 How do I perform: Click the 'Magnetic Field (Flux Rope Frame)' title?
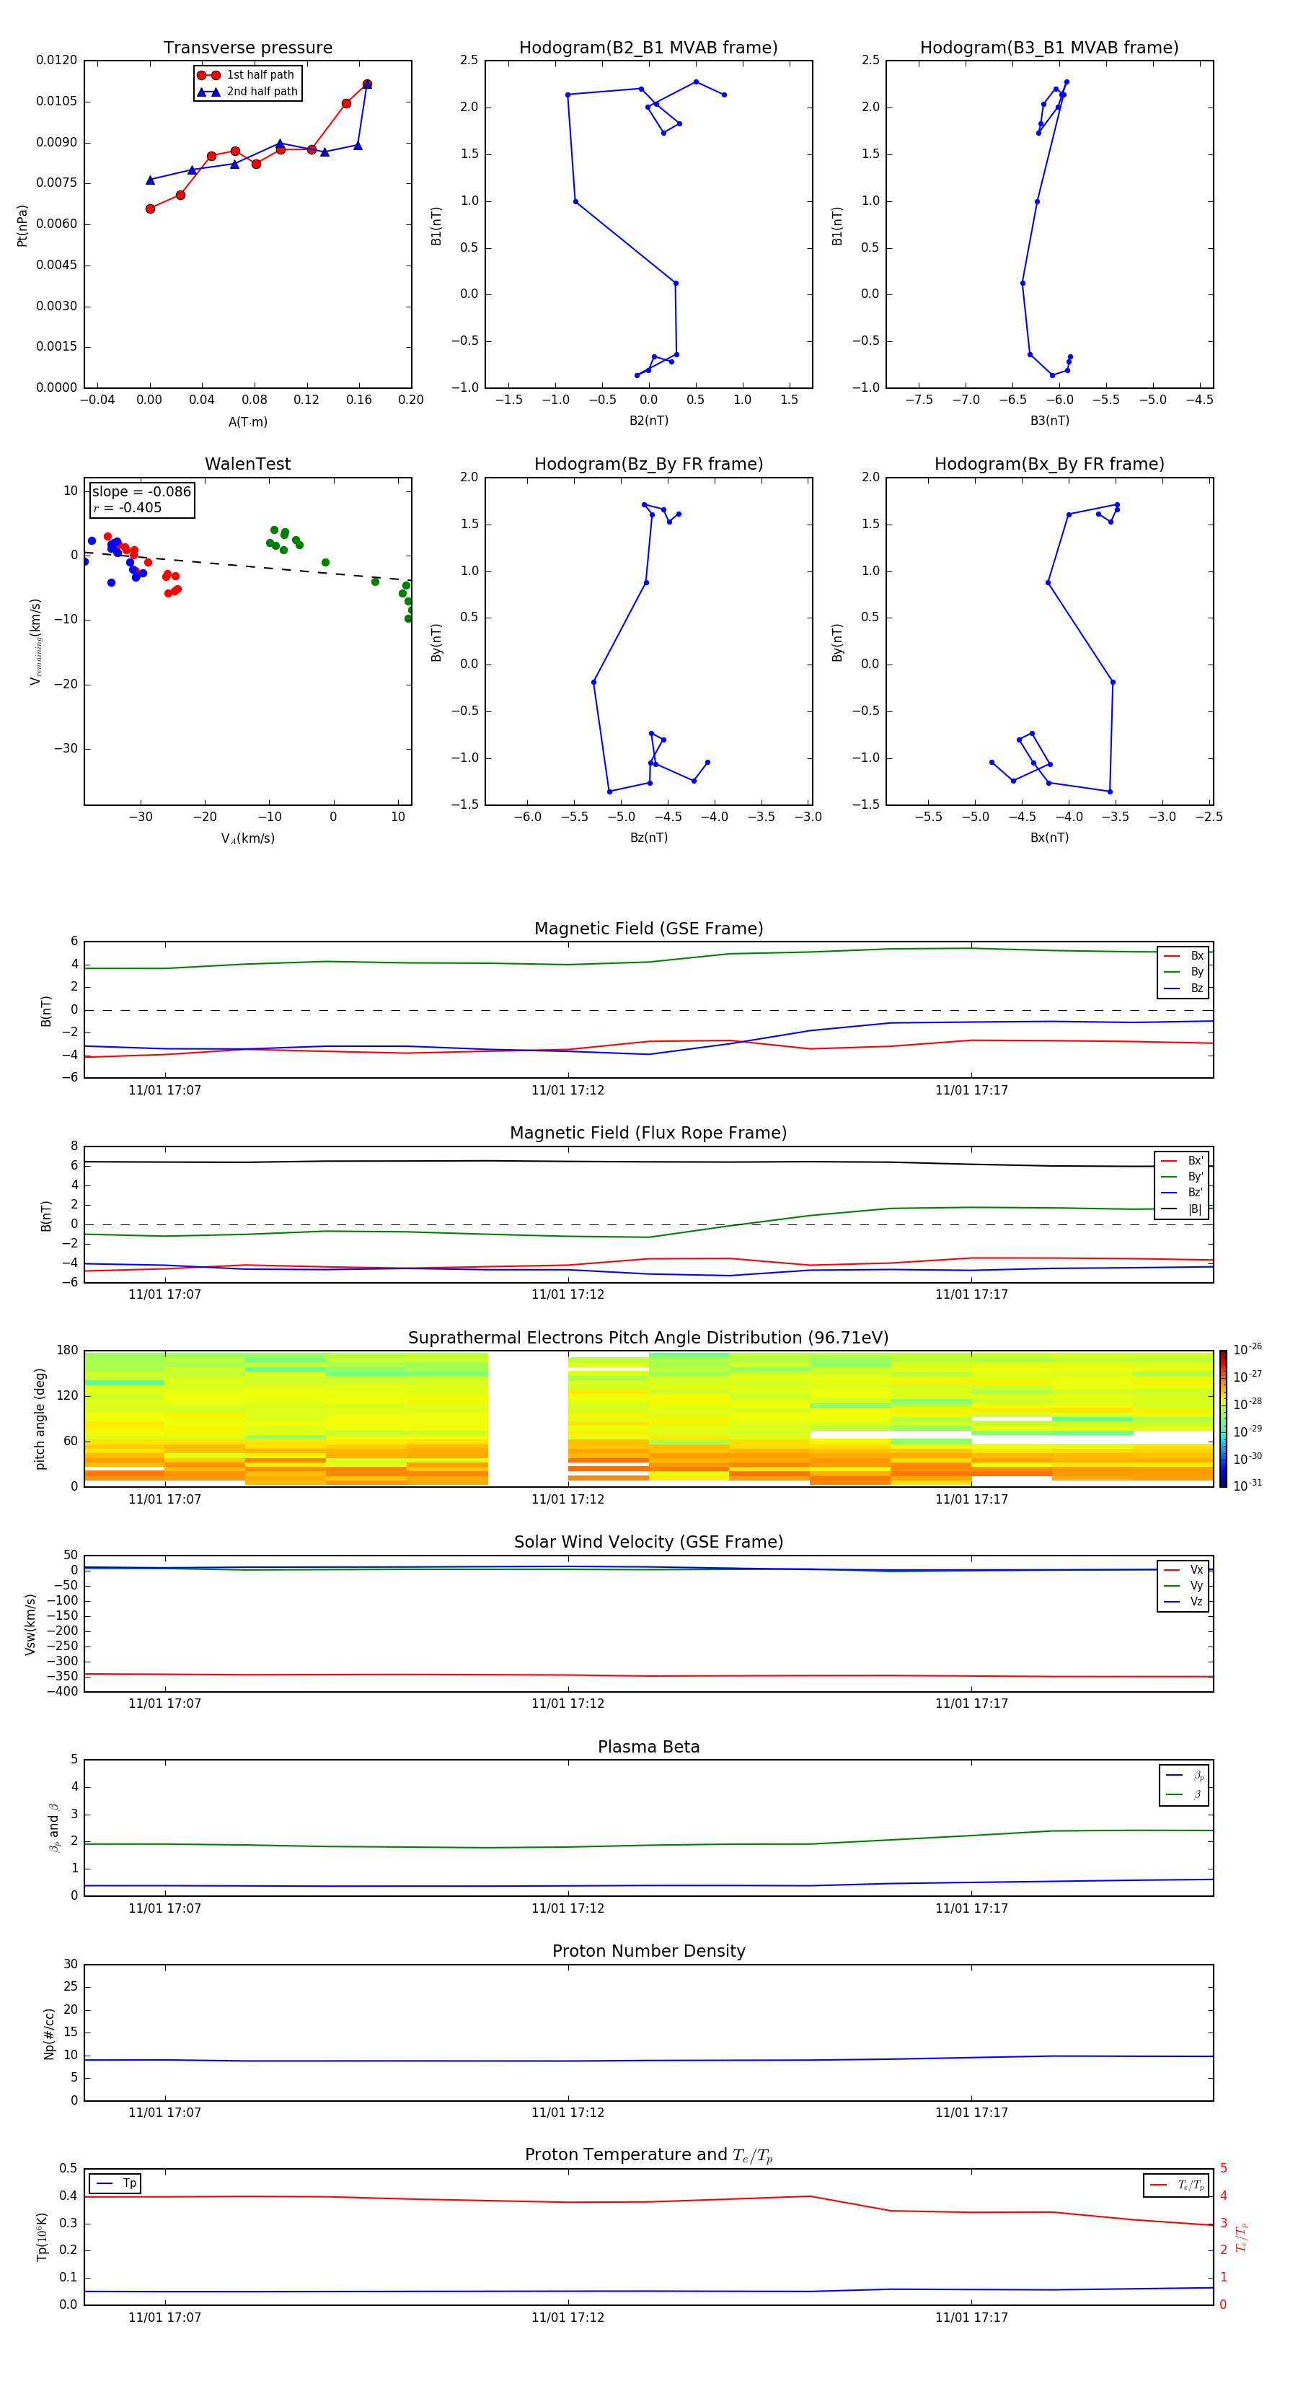coord(648,1134)
